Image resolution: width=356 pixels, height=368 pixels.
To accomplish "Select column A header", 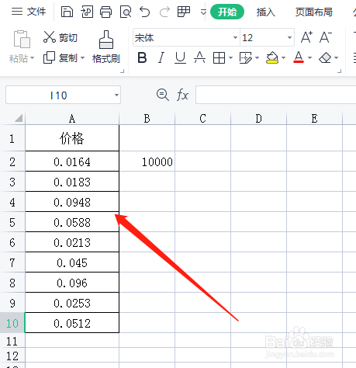I will [x=72, y=119].
